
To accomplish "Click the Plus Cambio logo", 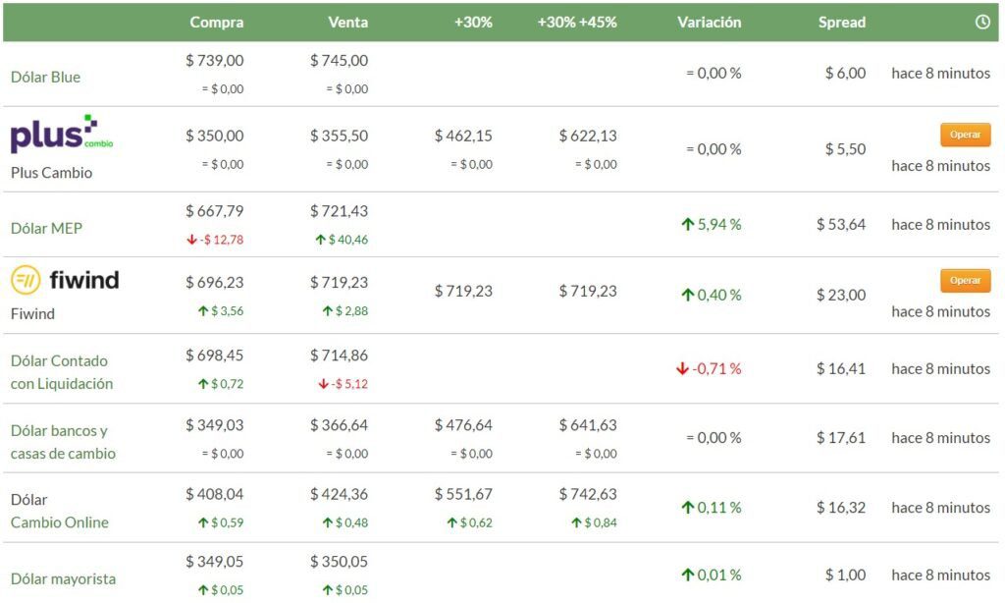I will click(61, 135).
